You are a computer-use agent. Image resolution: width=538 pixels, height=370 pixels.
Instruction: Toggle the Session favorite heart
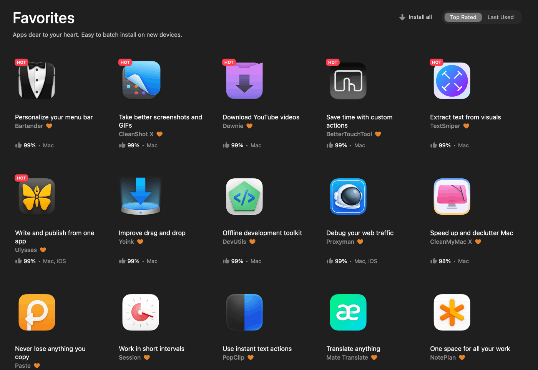coord(147,357)
